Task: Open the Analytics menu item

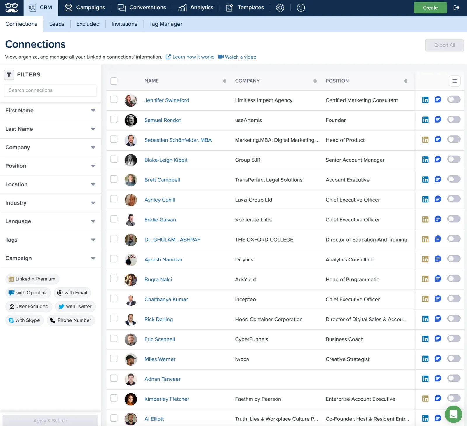Action: pos(196,8)
